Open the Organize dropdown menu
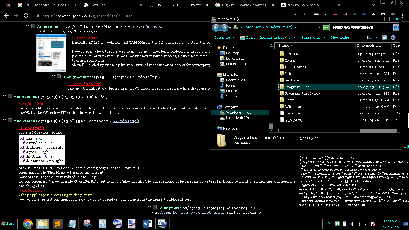409x230 pixels. click(224, 37)
